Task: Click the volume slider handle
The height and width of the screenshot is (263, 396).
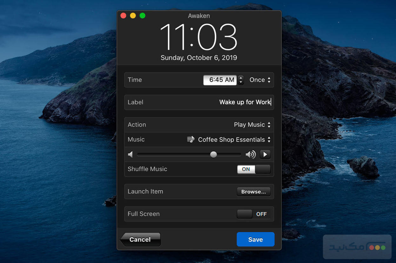Action: click(x=213, y=154)
